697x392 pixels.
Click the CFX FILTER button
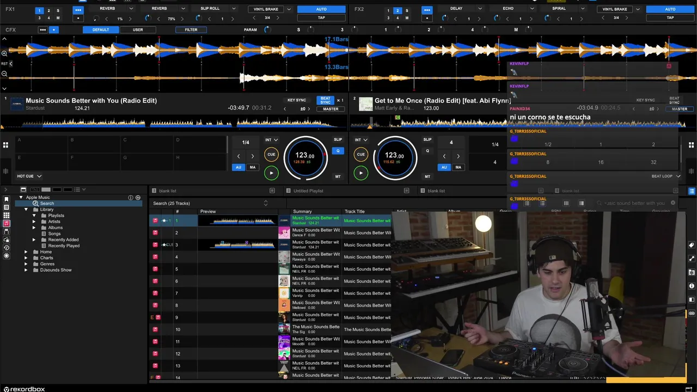pyautogui.click(x=191, y=29)
